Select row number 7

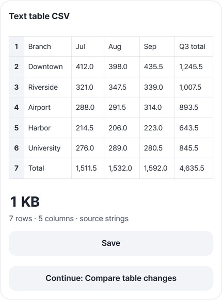(17, 169)
